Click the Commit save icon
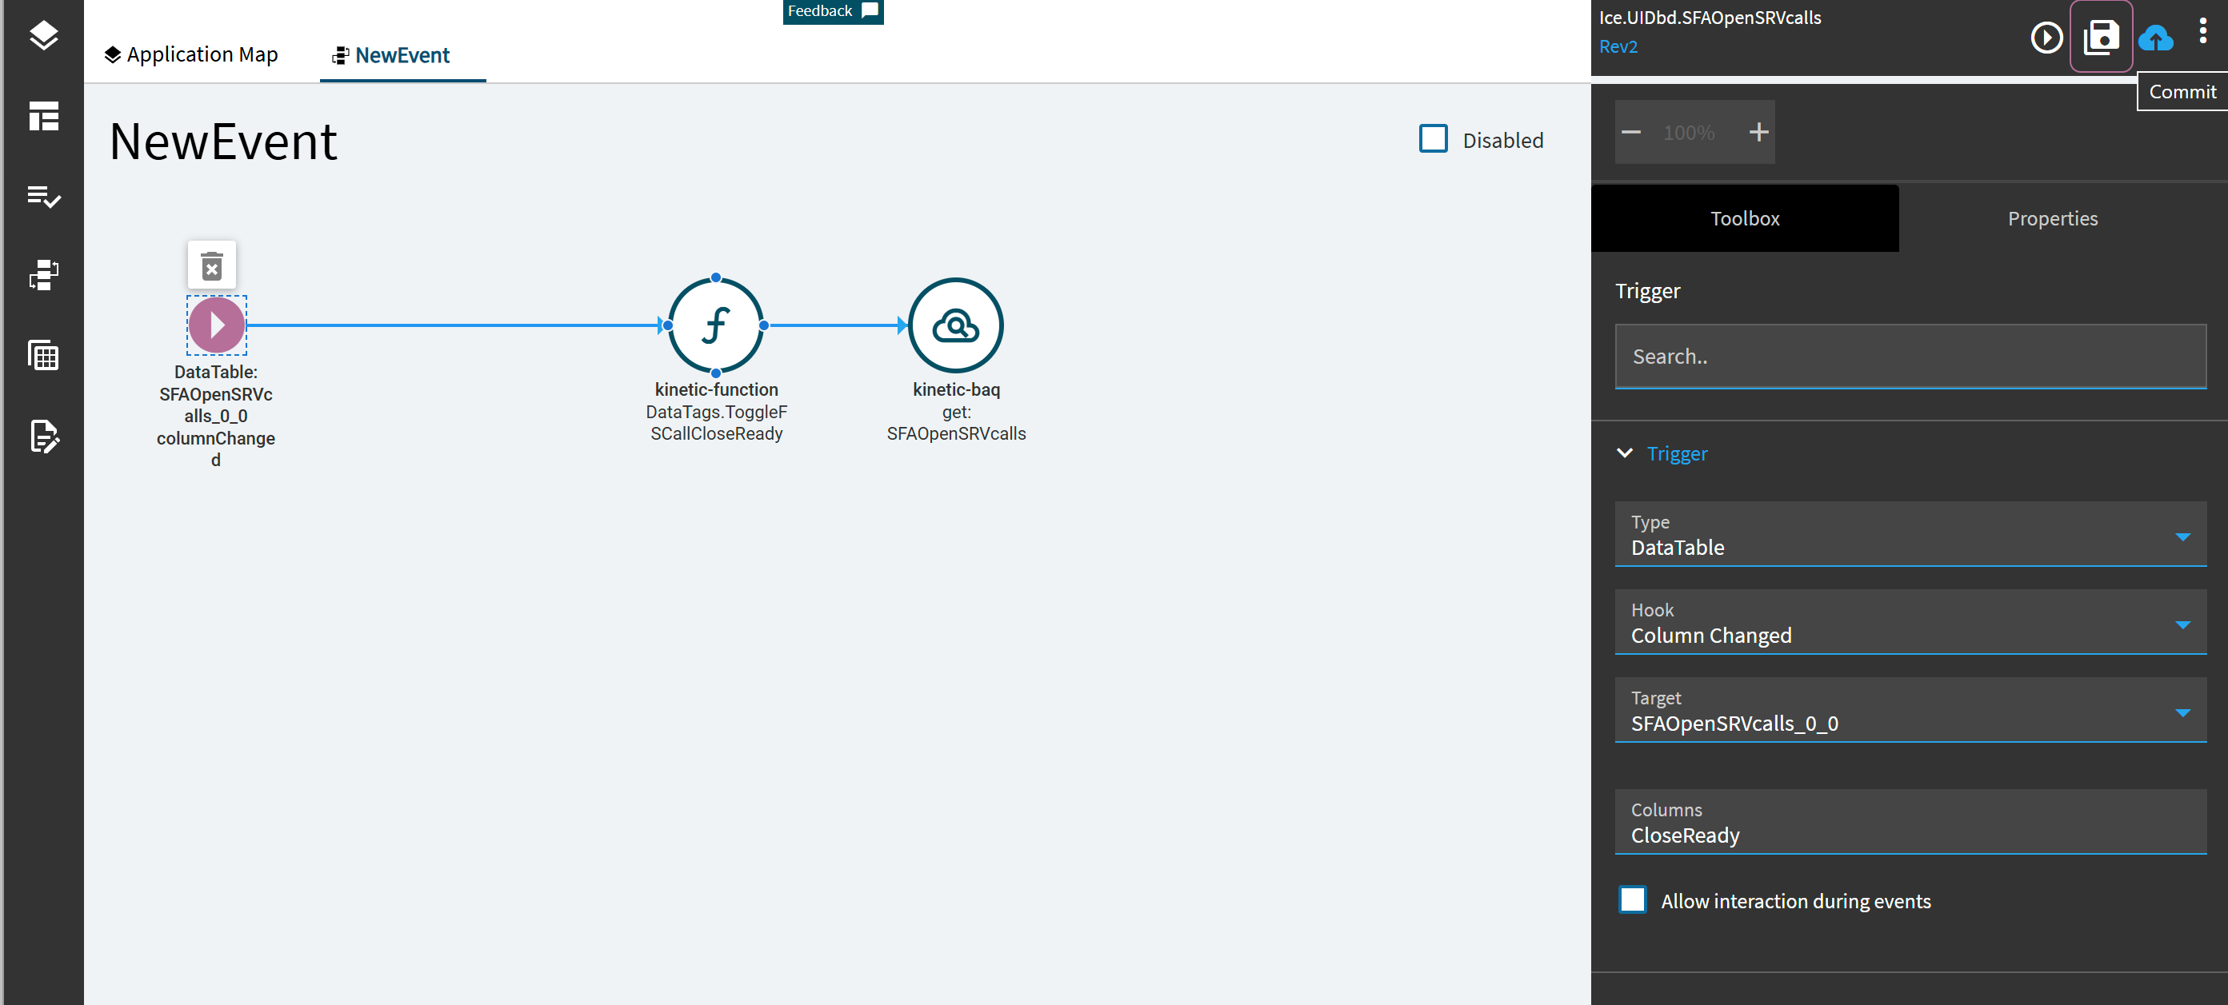2228x1005 pixels. coord(2100,37)
